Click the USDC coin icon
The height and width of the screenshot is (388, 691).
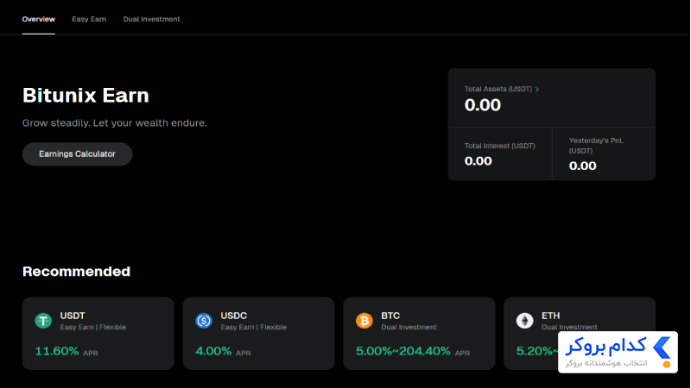tap(204, 321)
